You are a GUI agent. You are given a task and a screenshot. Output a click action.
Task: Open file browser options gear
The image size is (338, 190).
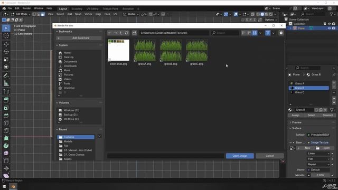tap(281, 33)
